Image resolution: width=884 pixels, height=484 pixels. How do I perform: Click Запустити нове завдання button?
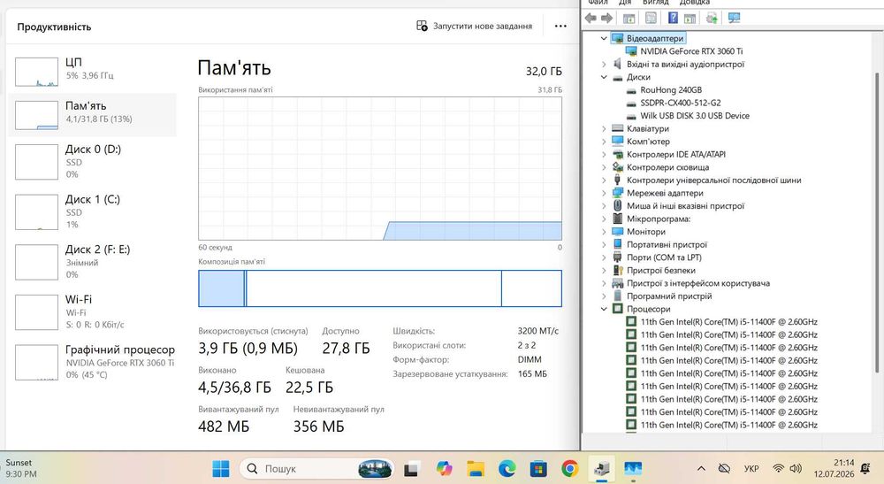pyautogui.click(x=474, y=26)
